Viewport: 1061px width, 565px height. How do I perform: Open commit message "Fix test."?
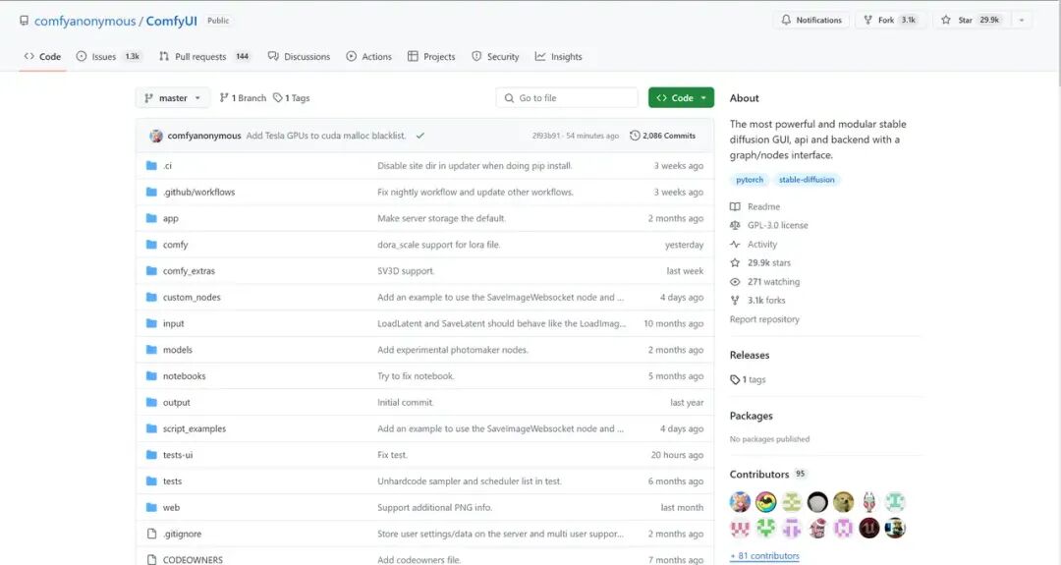point(392,455)
